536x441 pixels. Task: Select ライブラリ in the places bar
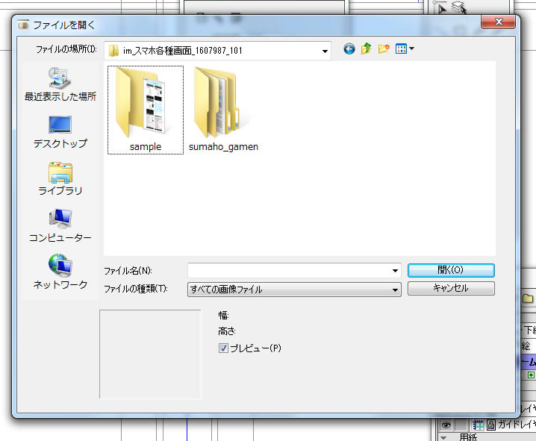point(60,178)
